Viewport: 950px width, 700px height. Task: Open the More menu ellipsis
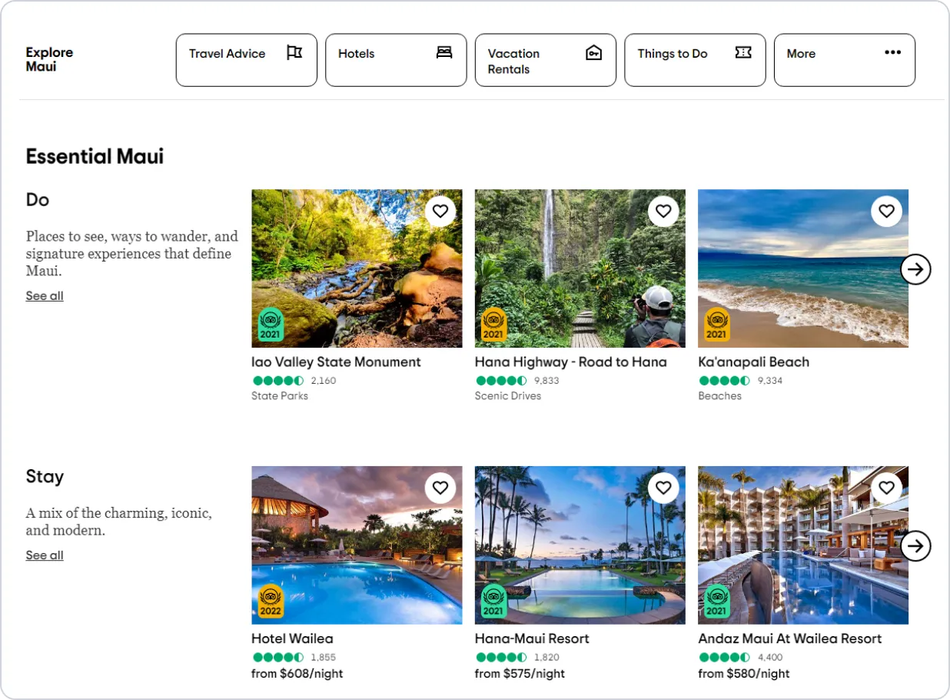[x=892, y=52]
